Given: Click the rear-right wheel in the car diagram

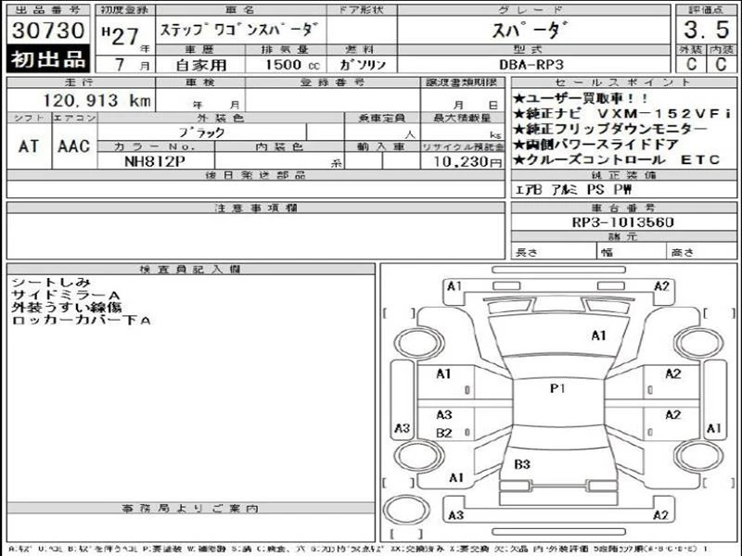Looking at the screenshot, I should pos(698,456).
